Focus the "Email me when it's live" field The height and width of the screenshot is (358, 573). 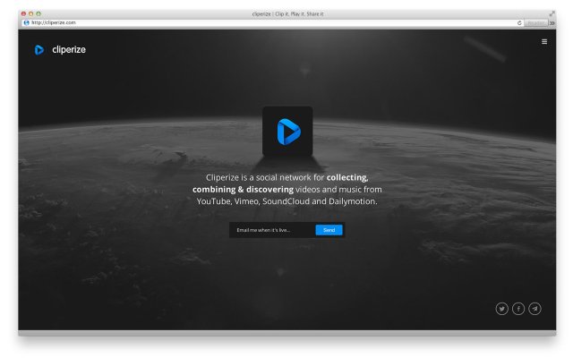(272, 230)
